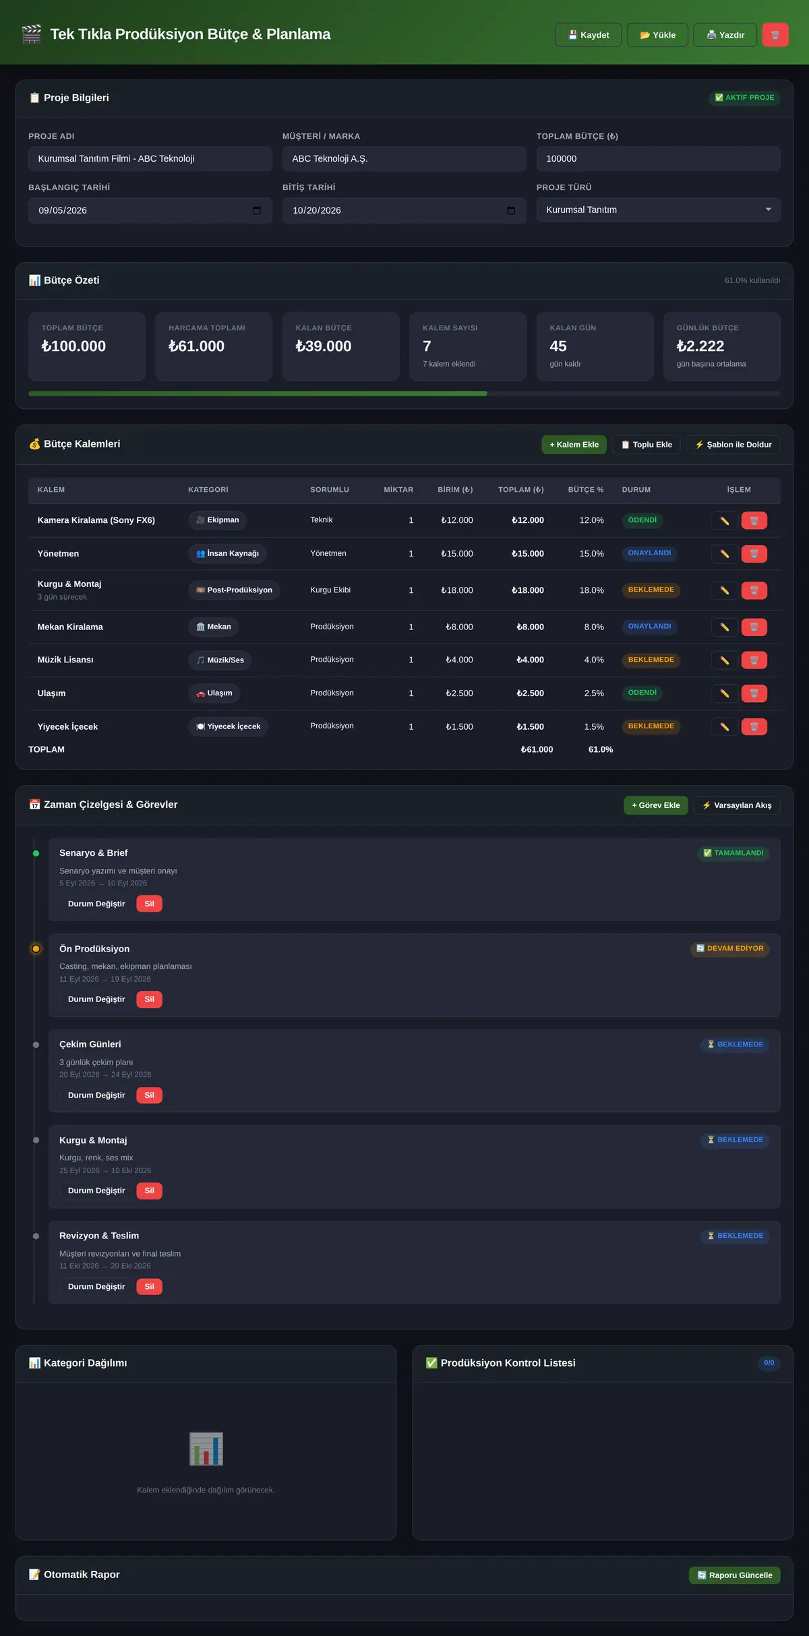Delete the Ön Prodüksiyon task
Screen dimensions: 809x1636
(150, 1000)
